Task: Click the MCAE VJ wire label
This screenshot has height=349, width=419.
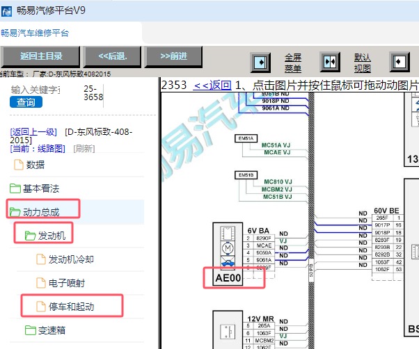Action: (277, 152)
